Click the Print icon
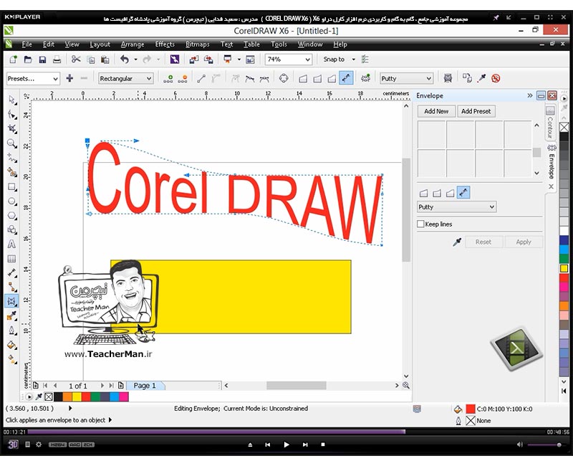Image resolution: width=573 pixels, height=466 pixels. pyautogui.click(x=57, y=60)
